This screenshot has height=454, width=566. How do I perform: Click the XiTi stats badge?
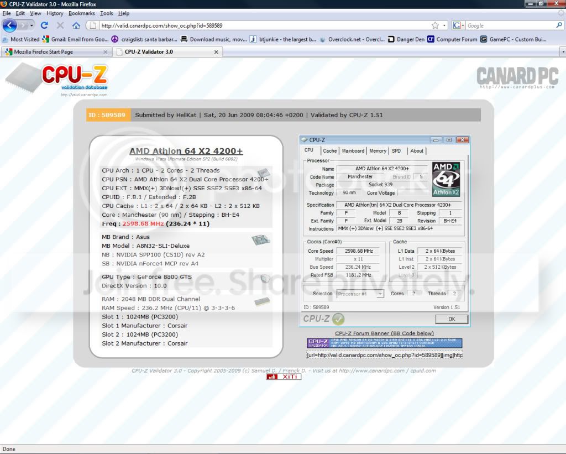point(284,377)
